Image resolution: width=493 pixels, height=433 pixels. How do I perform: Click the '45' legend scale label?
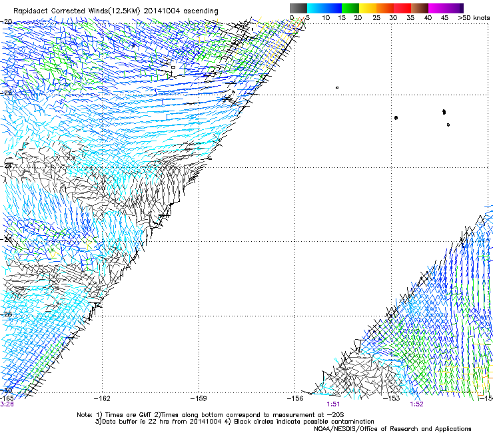coord(444,18)
